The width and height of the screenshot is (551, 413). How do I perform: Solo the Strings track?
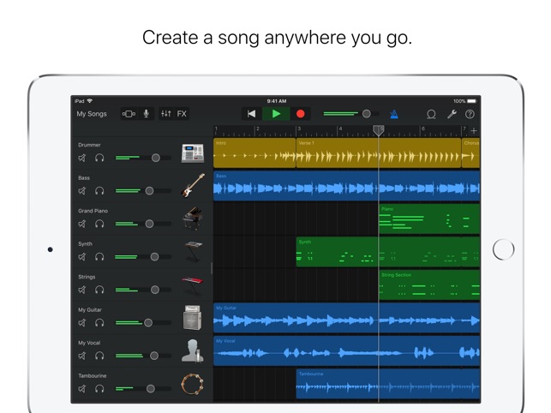click(x=99, y=290)
